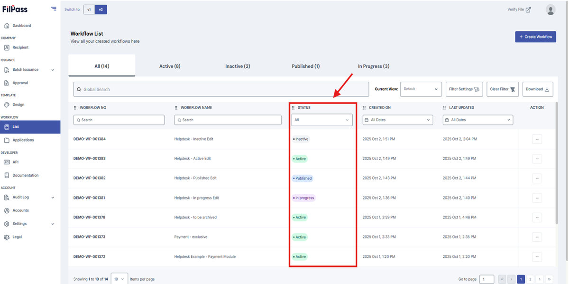Viewport: 569px width, 284px height.
Task: Open the Legal page scales icon
Action: tap(7, 237)
